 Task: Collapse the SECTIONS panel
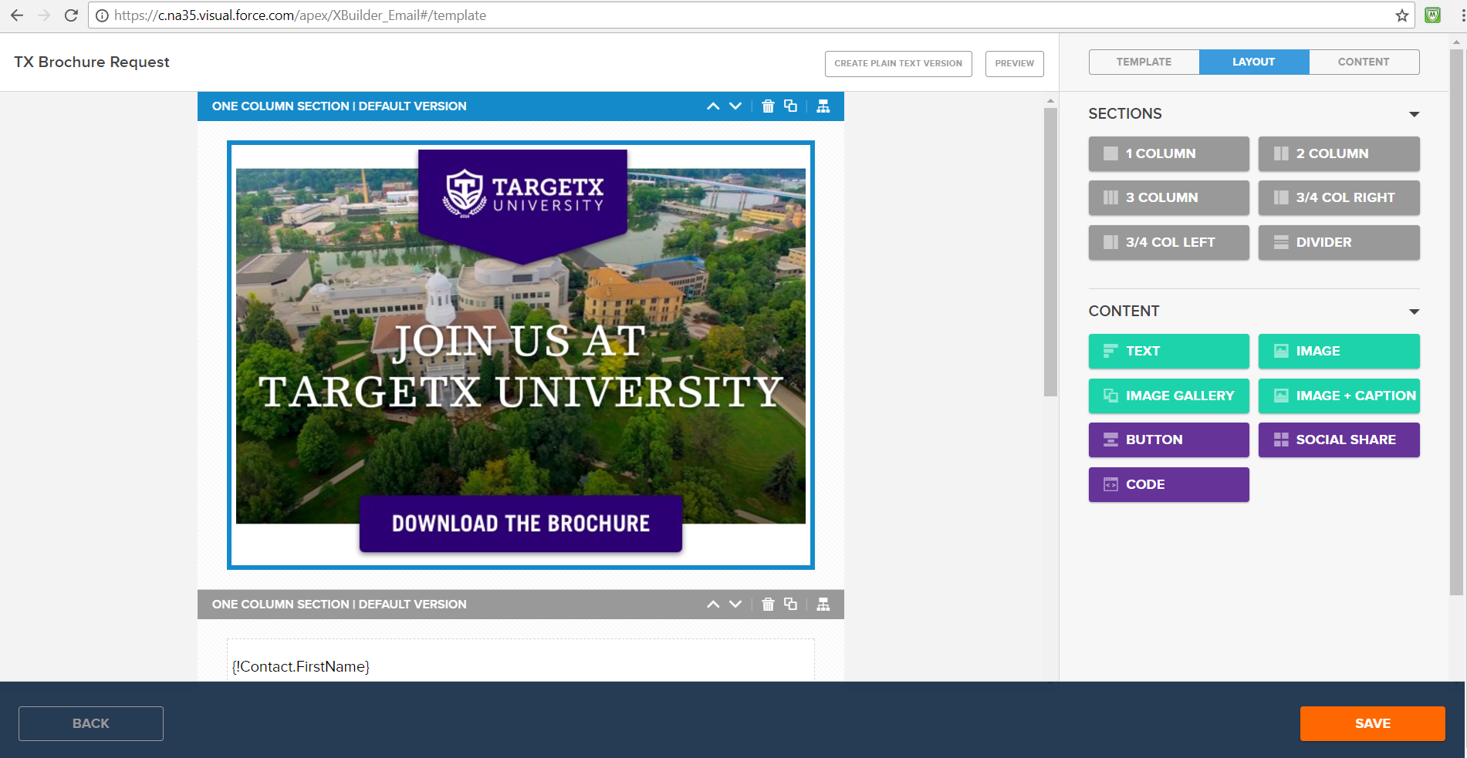tap(1414, 114)
